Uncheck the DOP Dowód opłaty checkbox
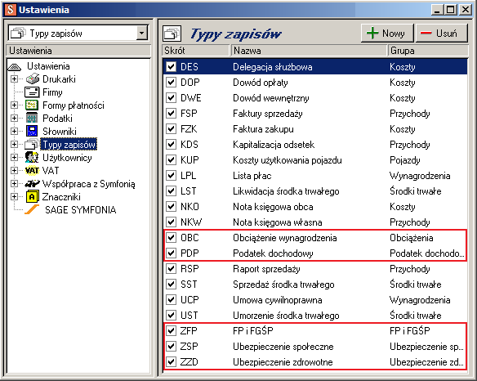477x381 pixels. pyautogui.click(x=172, y=83)
